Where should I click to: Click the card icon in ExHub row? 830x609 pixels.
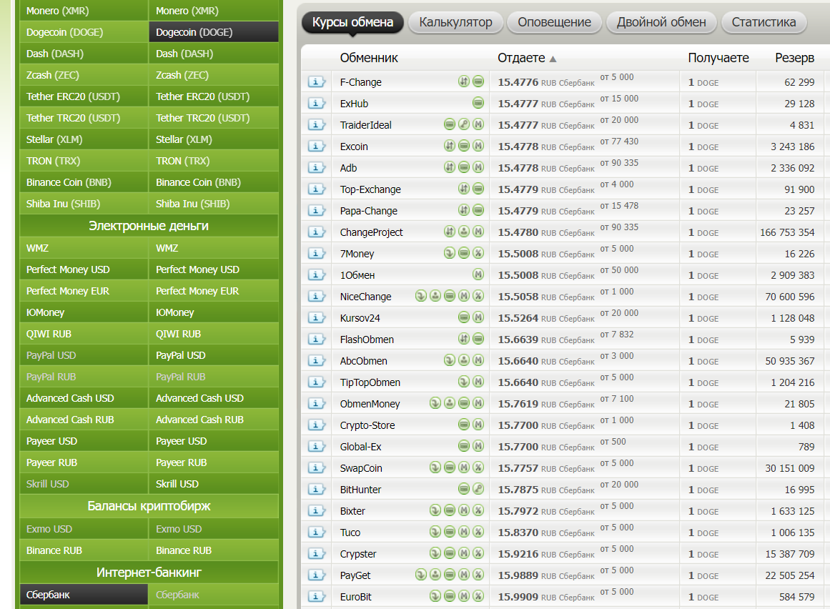(478, 103)
